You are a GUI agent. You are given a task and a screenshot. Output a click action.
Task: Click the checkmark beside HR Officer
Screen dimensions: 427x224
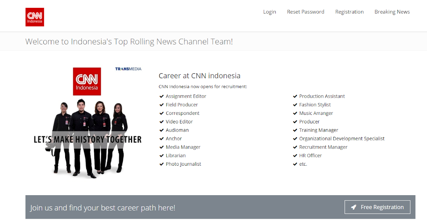(295, 156)
